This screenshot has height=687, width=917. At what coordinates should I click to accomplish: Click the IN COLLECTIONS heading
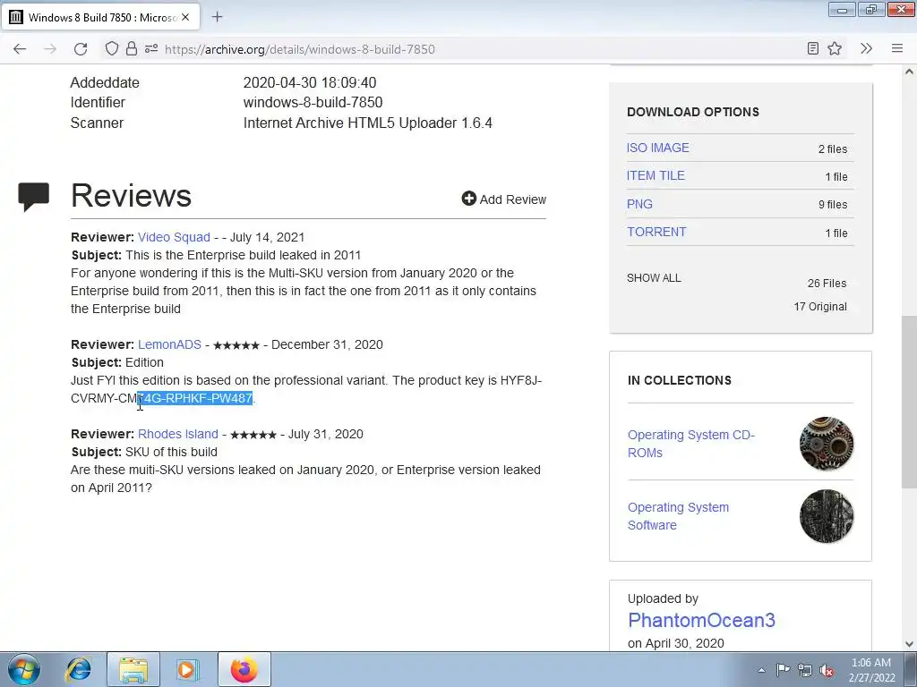[x=680, y=380]
